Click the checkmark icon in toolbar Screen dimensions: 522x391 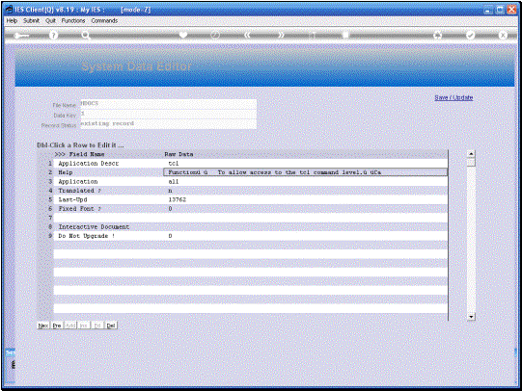(x=470, y=36)
